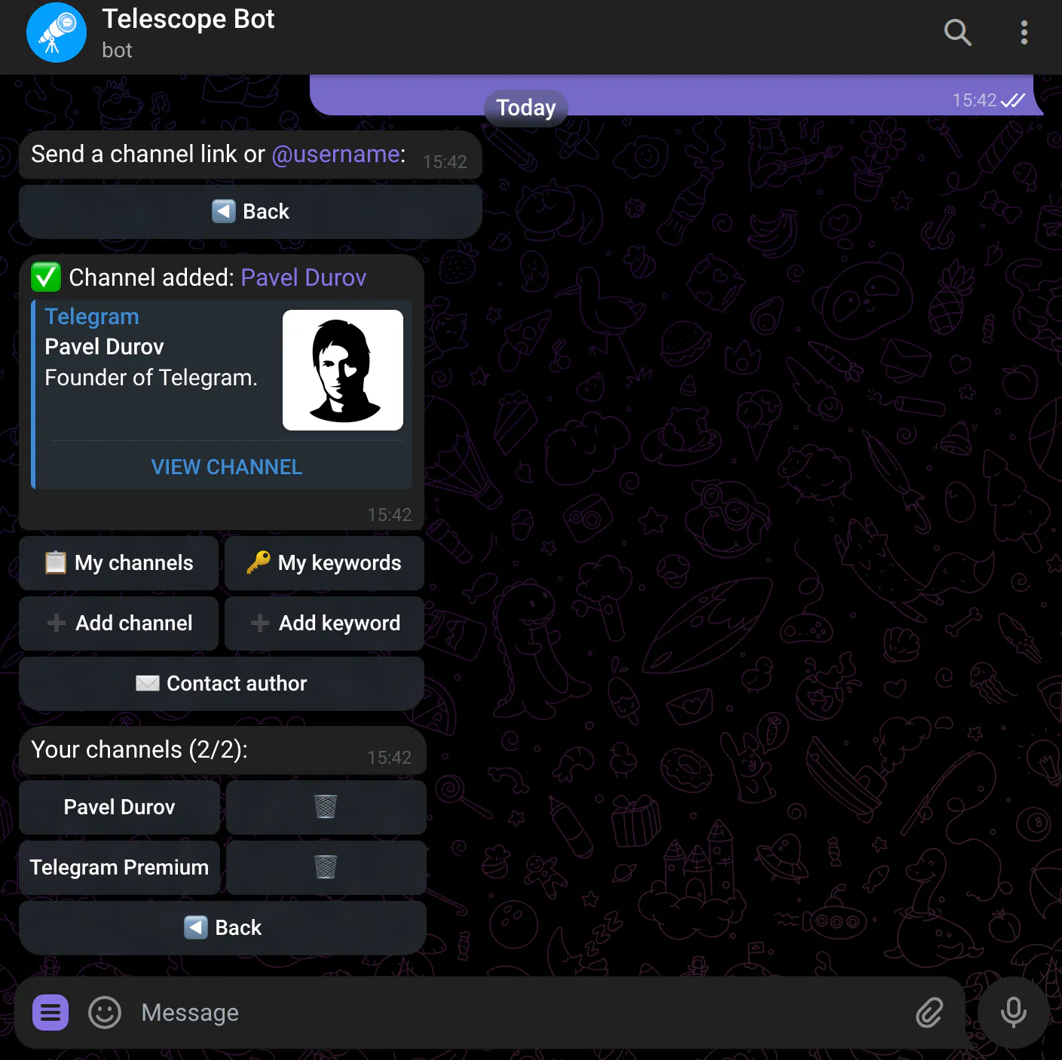Screen dimensions: 1062x1060
Task: Start voice recording with the microphone button
Action: click(1013, 1013)
